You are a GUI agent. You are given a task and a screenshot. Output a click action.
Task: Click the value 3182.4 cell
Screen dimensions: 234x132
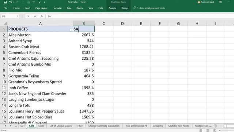click(x=84, y=52)
